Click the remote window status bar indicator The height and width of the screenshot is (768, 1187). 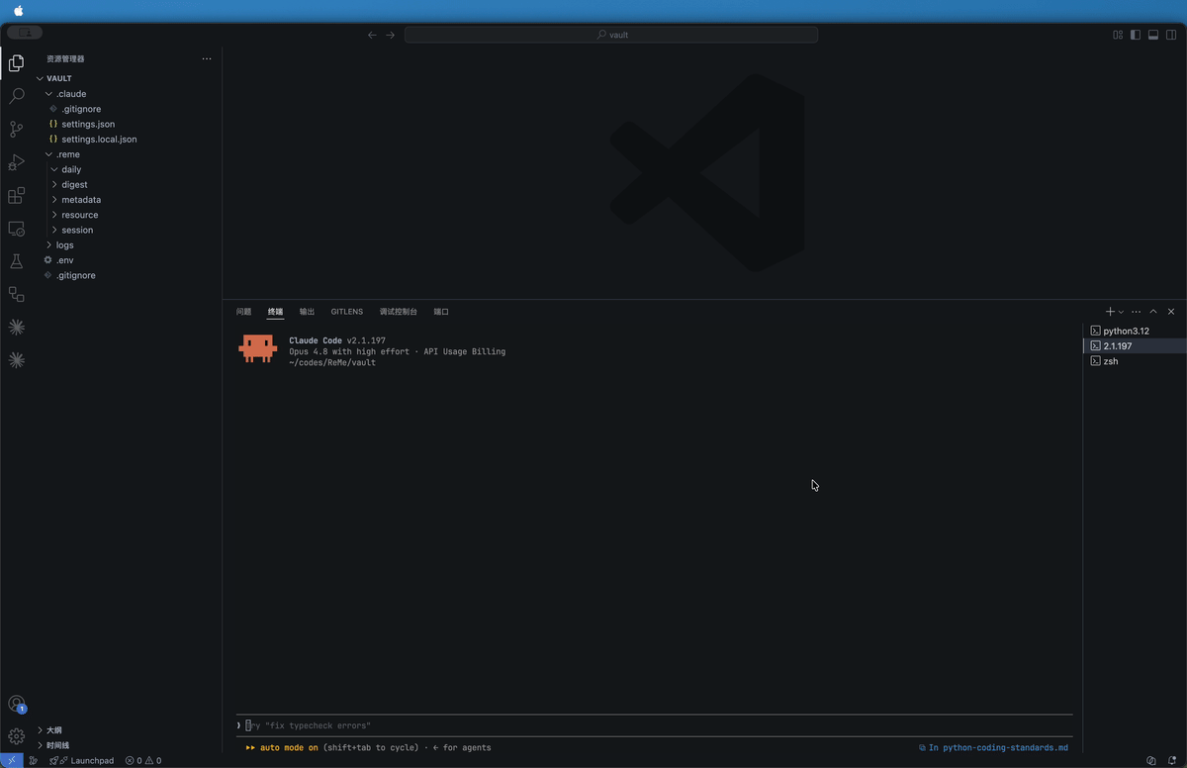[x=10, y=760]
